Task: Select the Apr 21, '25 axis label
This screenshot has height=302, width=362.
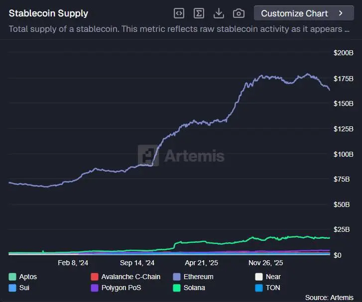Action: click(x=201, y=263)
